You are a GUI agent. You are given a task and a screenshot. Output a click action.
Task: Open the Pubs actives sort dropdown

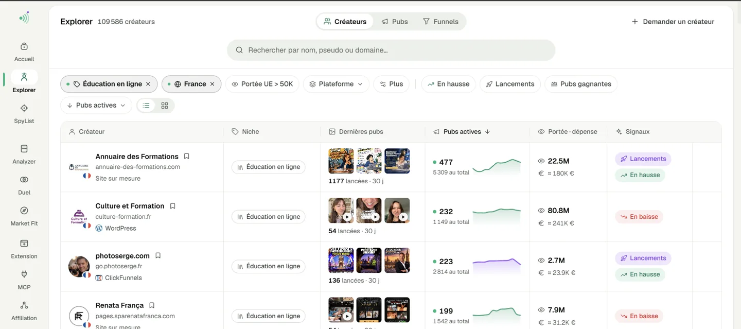click(96, 106)
